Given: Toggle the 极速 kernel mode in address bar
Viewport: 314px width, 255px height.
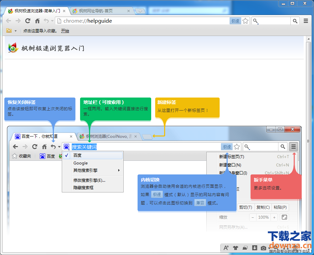Looking at the screenshot, I should coord(235,21).
